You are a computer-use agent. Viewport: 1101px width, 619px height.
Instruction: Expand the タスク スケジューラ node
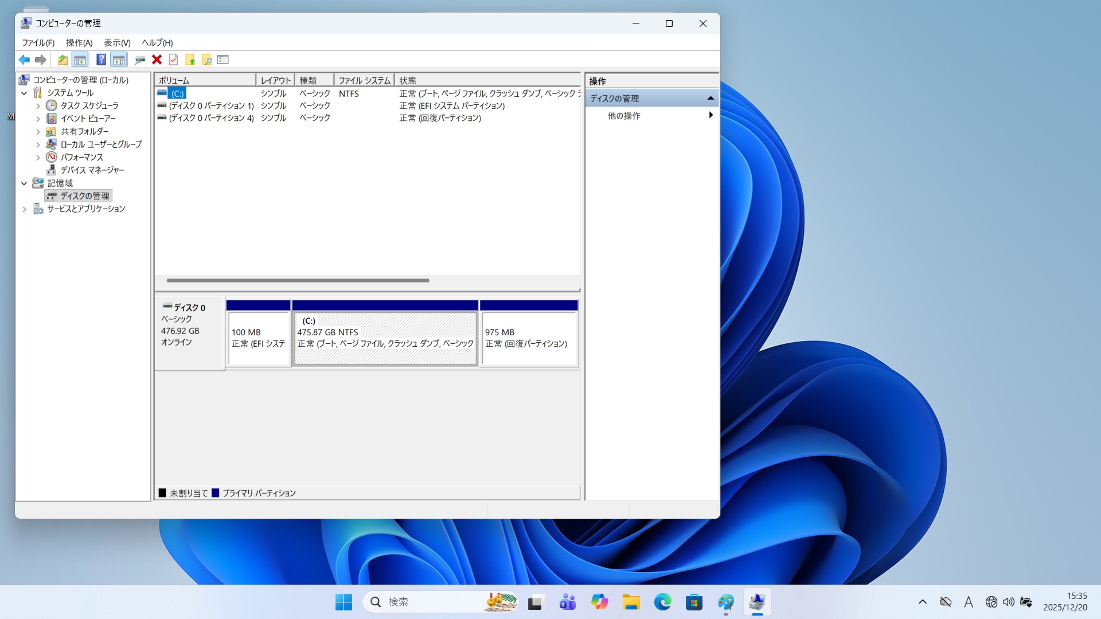(x=38, y=106)
